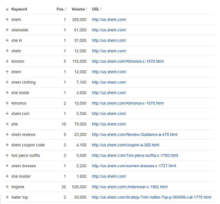
Task: Expand the 'shein' keyword row
Action: (x=7, y=19)
